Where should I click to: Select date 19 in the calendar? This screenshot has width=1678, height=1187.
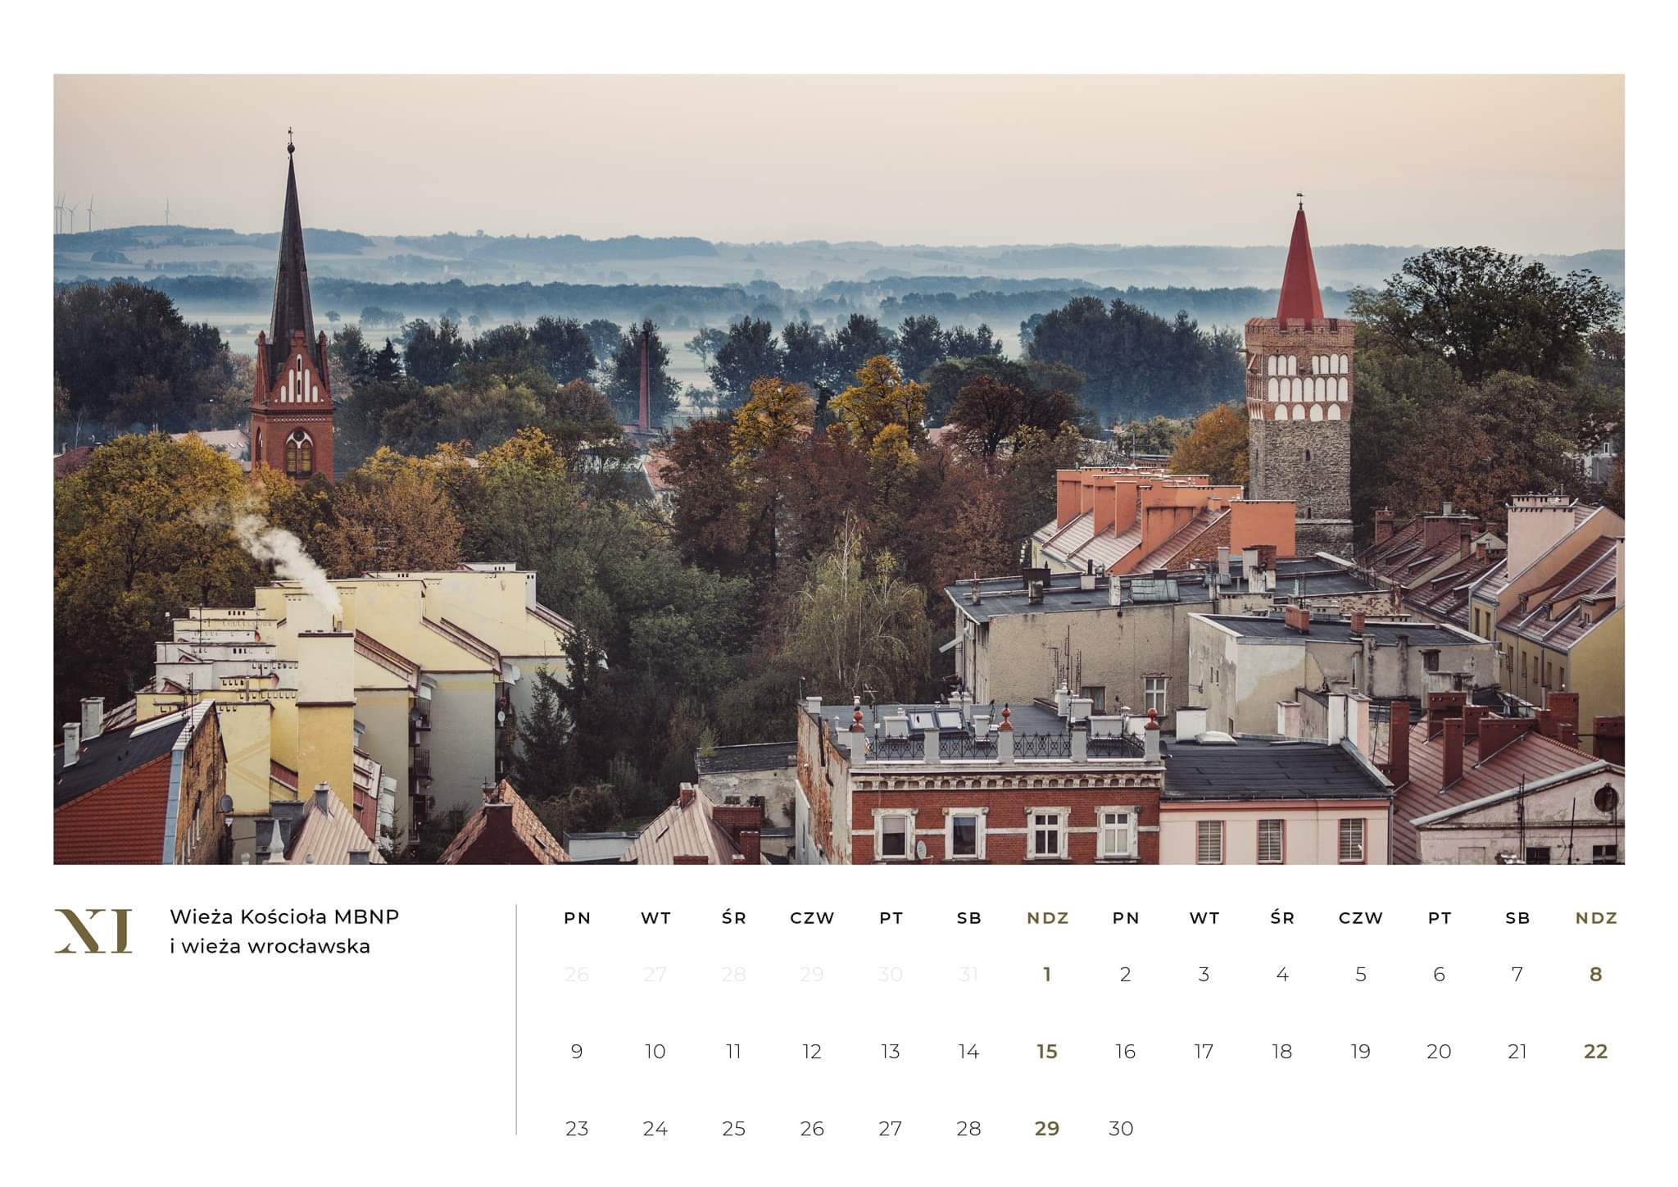[1361, 1051]
